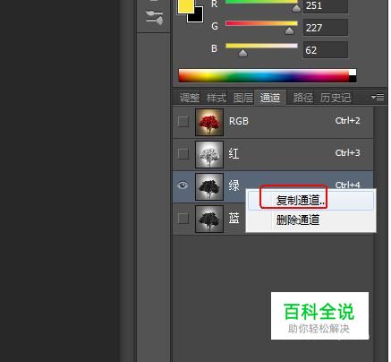Viewport: 391px width, 362px height.
Task: Click the 绿 channel thumbnail
Action: click(x=209, y=186)
